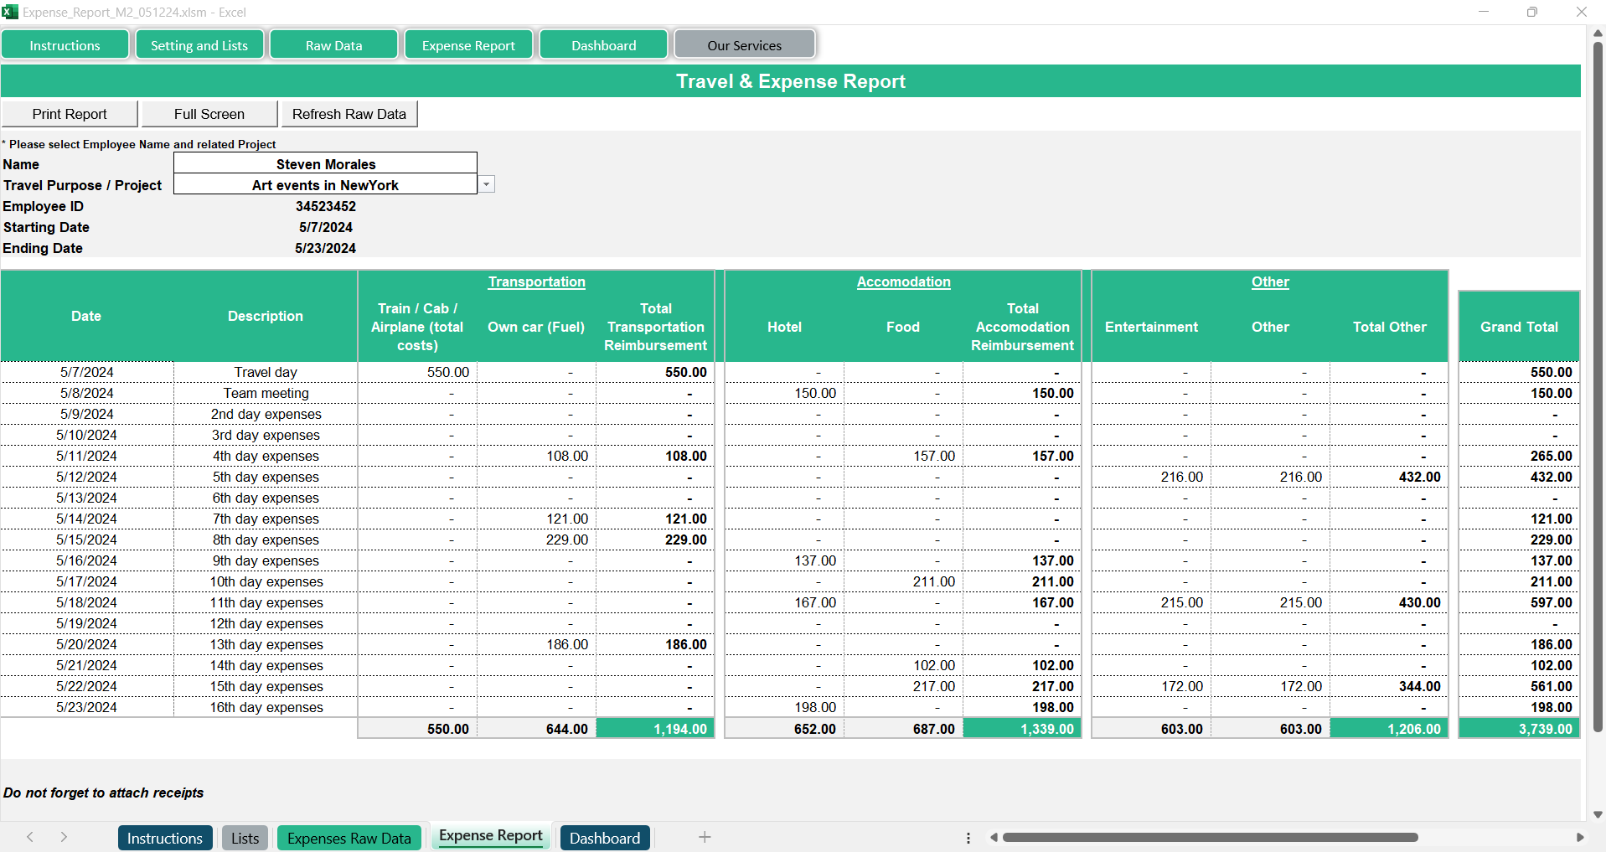Viewport: 1606px width, 852px height.
Task: Click the sheet tab bar options dots
Action: pos(968,838)
